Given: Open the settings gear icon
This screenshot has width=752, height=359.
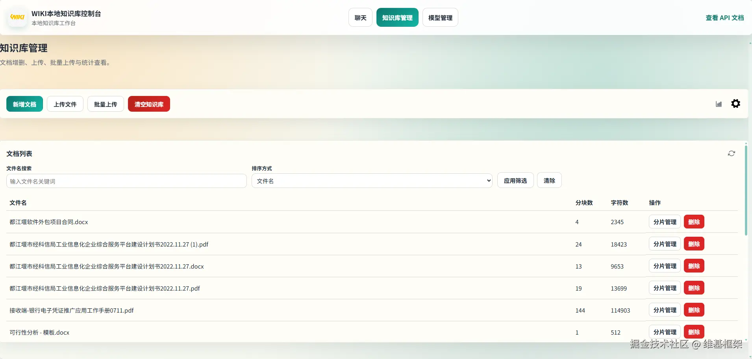Looking at the screenshot, I should pyautogui.click(x=735, y=103).
